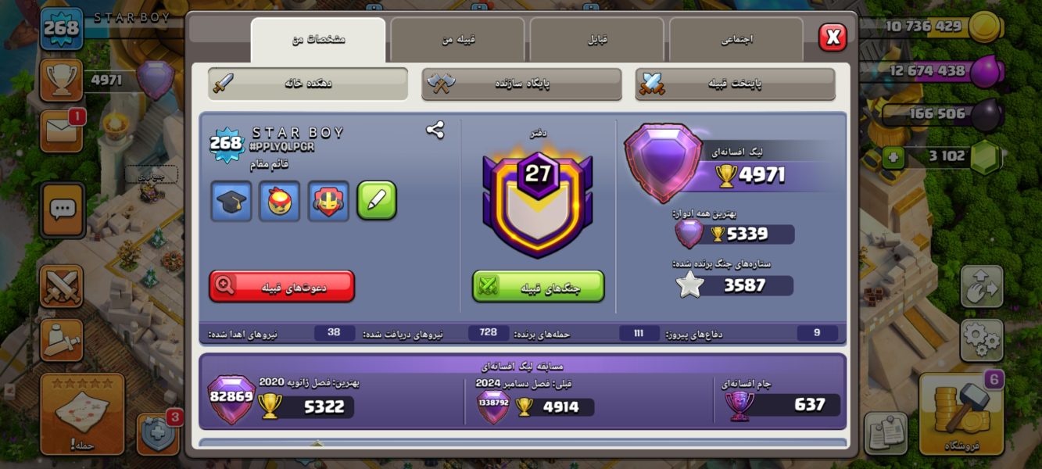Select the graduation cap label icon
This screenshot has height=469, width=1042.
[231, 201]
